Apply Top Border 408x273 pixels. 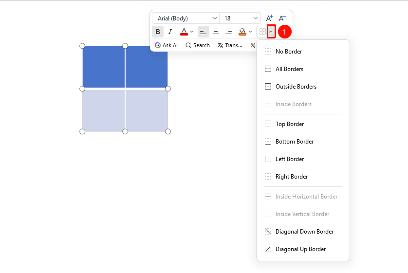tap(303, 124)
